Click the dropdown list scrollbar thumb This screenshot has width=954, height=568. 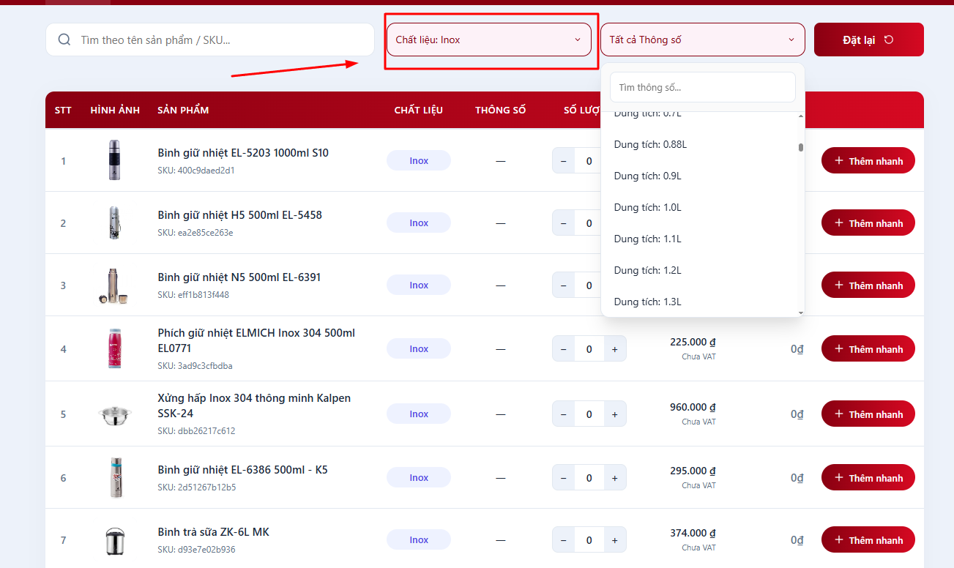801,147
